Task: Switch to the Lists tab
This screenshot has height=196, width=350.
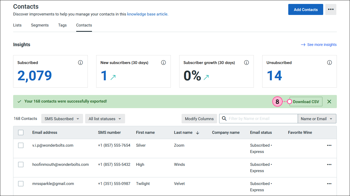Action: pyautogui.click(x=17, y=25)
